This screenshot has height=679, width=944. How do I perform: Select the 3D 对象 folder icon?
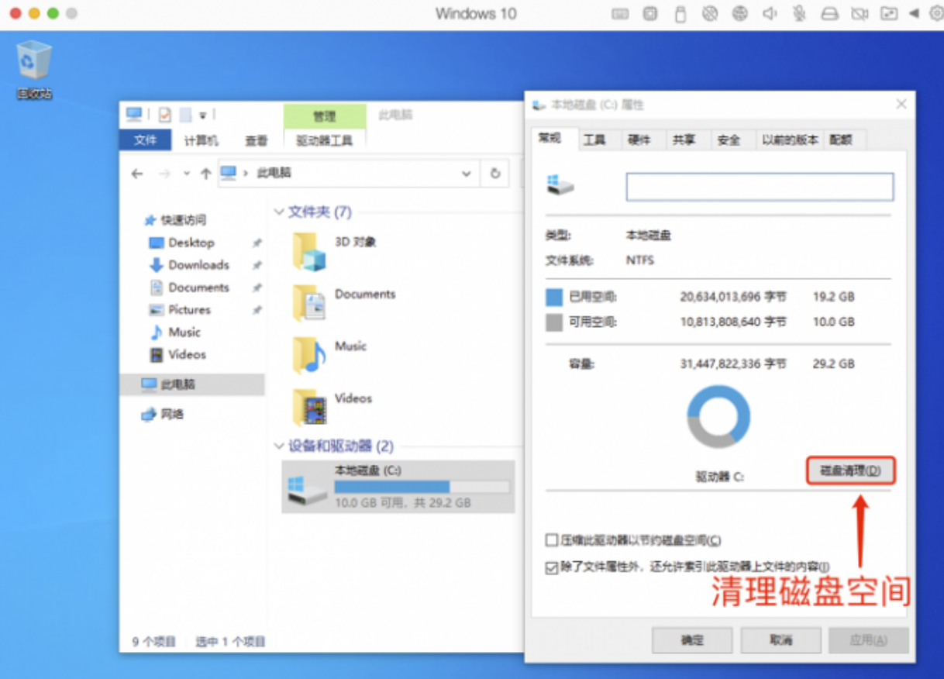pos(309,250)
